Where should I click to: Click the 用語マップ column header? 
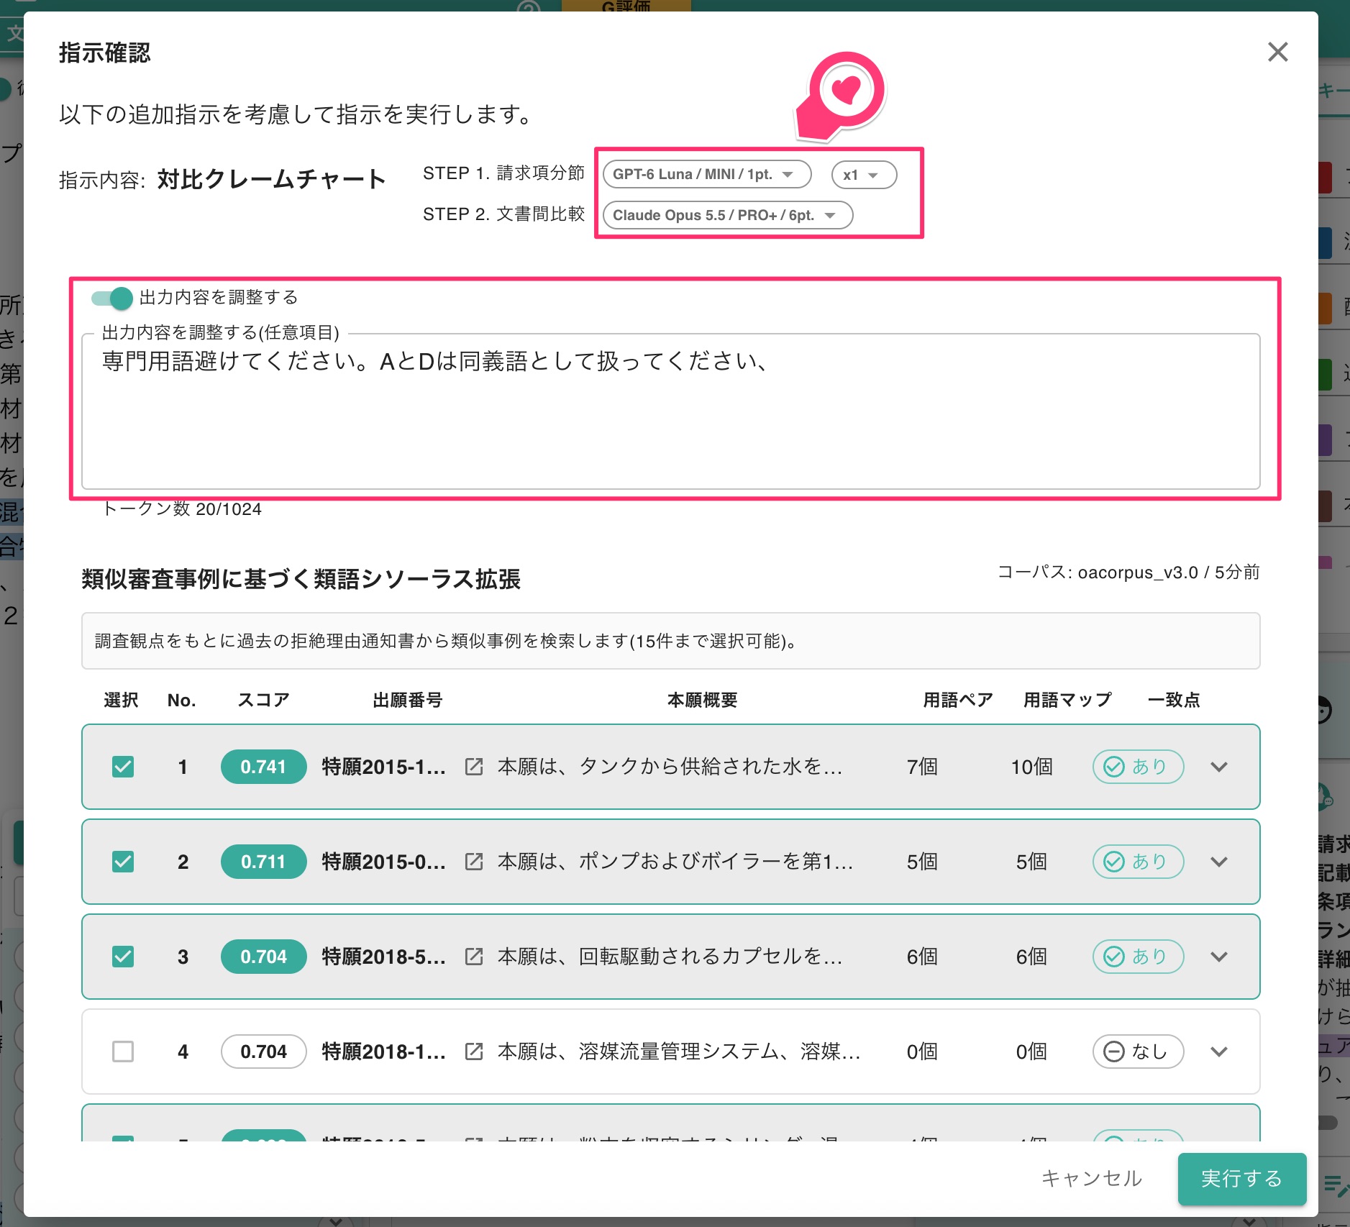pos(1067,700)
